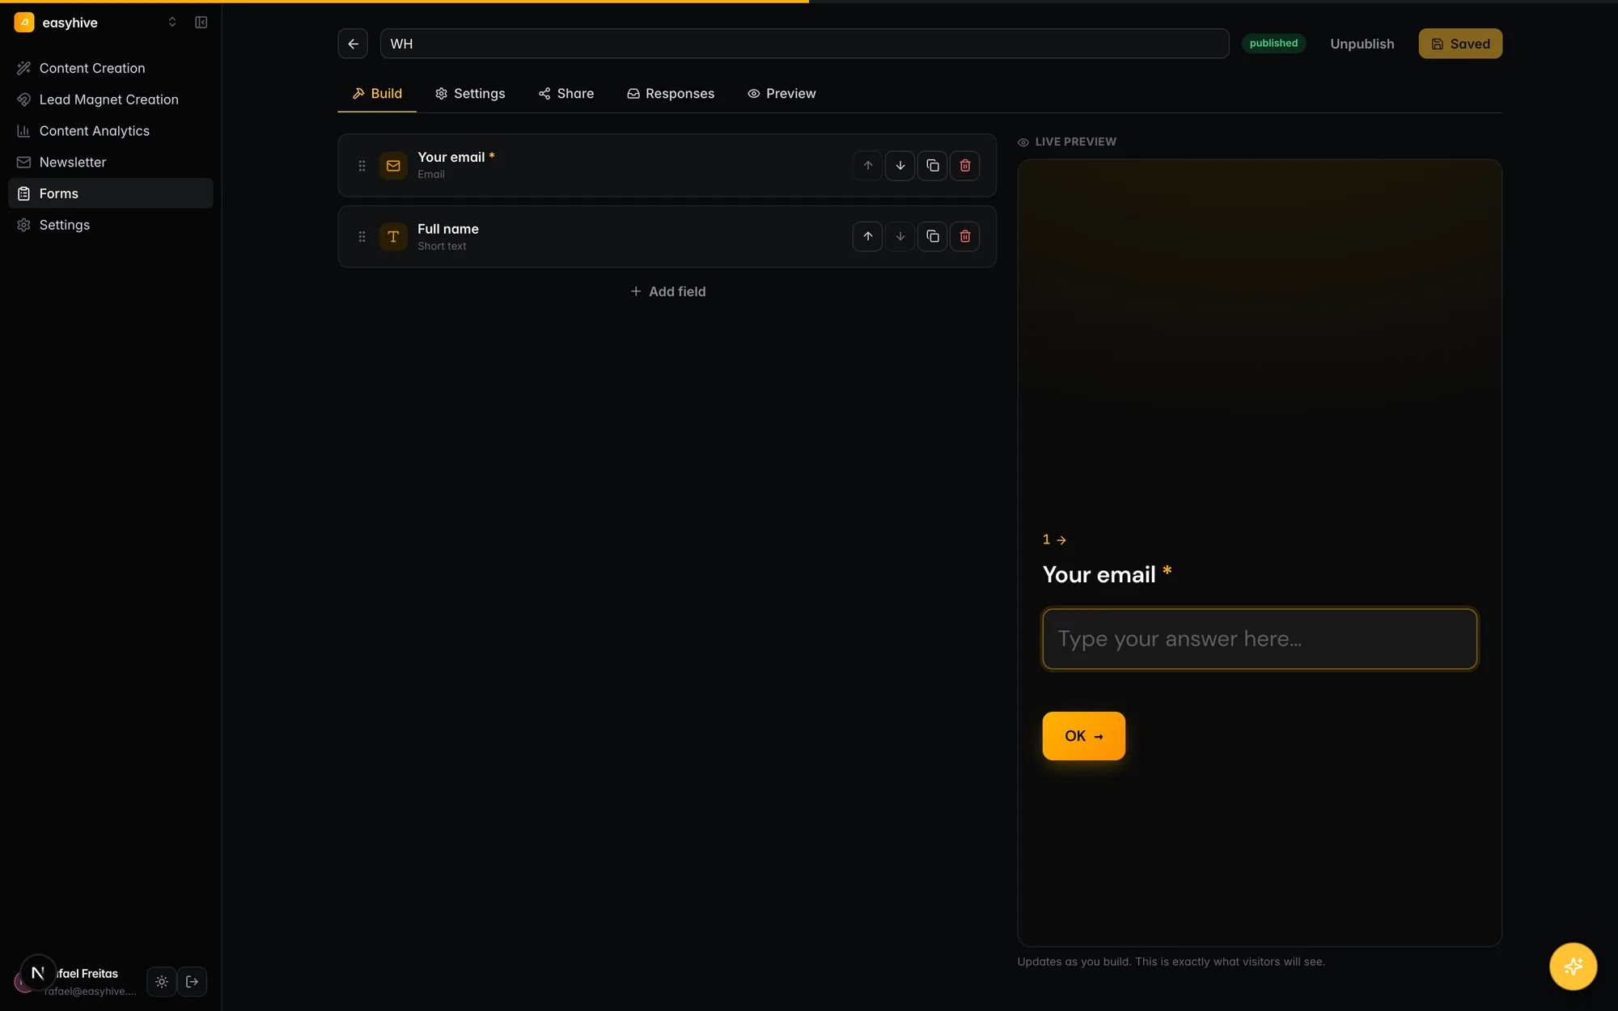Delete the Full name field
The height and width of the screenshot is (1011, 1618).
coord(964,236)
